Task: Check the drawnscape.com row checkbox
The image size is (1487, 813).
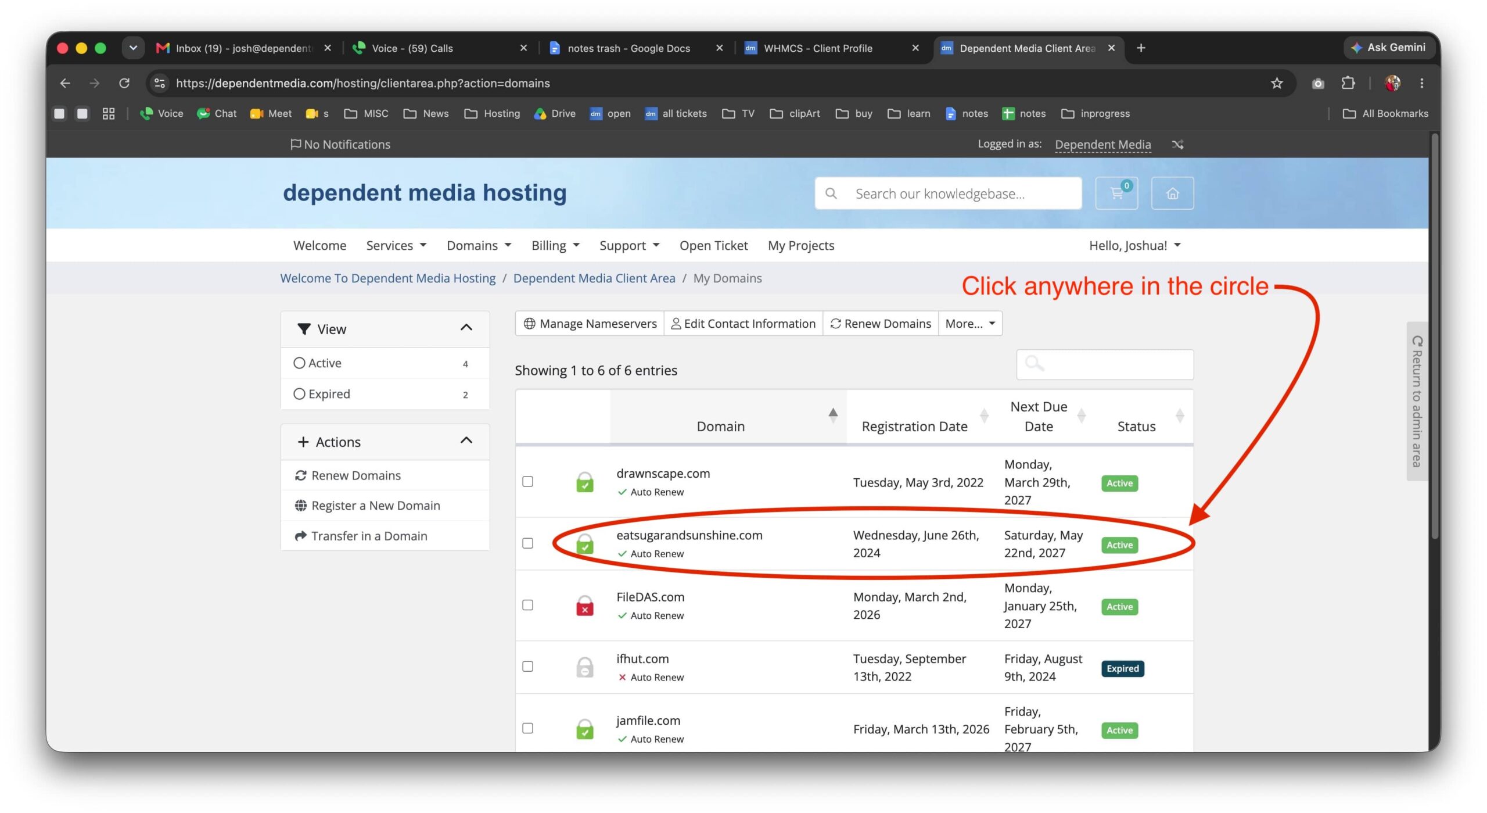Action: coord(527,481)
